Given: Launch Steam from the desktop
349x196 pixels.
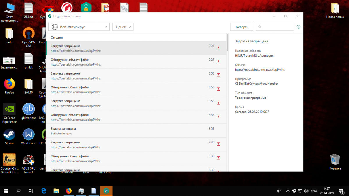Looking at the screenshot, I should tap(9, 137).
